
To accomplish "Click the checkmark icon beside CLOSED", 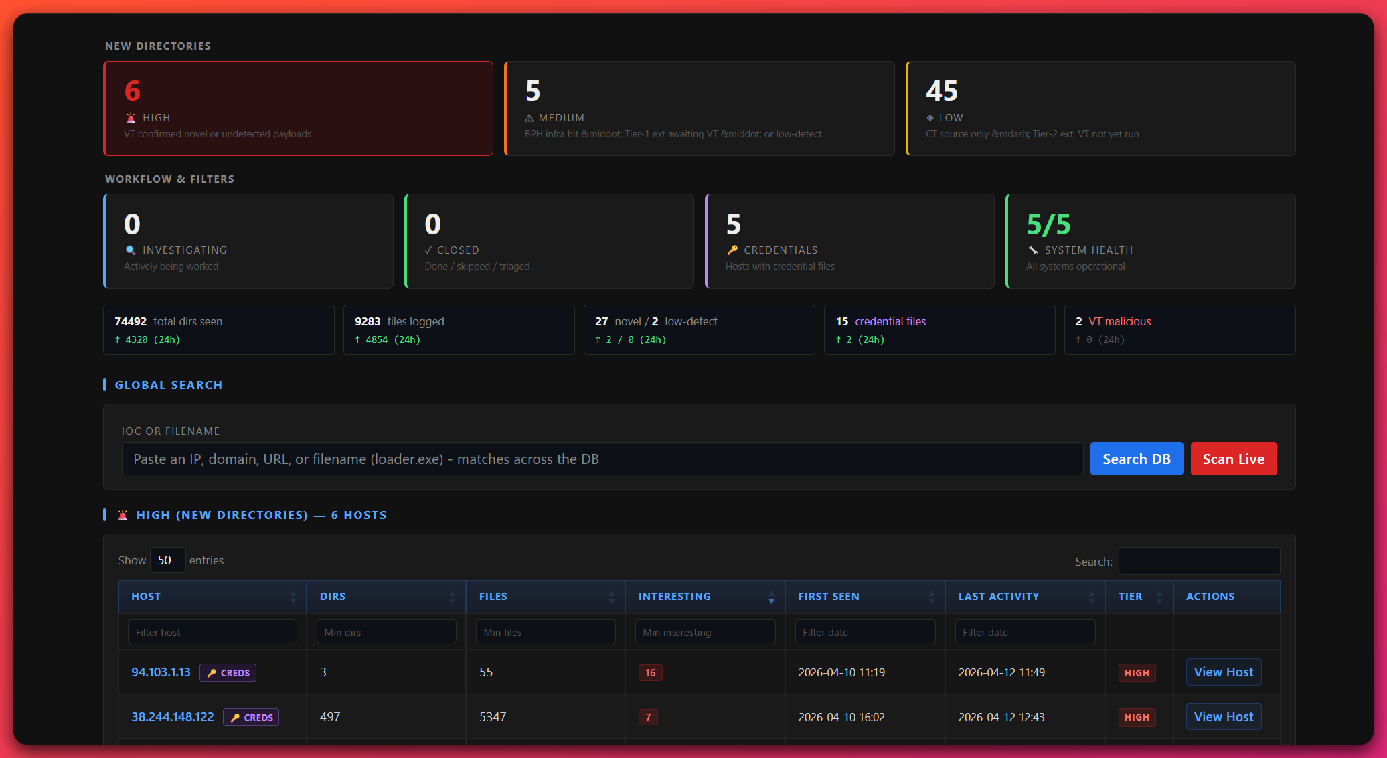I will [428, 250].
